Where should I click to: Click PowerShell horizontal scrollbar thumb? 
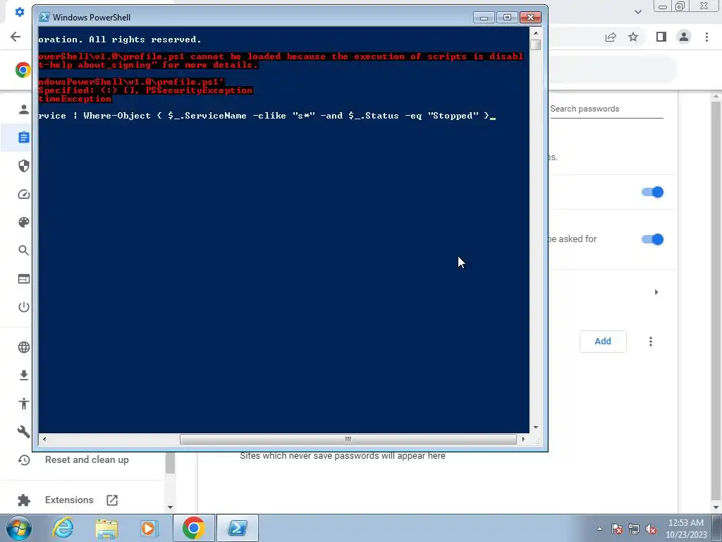tap(348, 439)
